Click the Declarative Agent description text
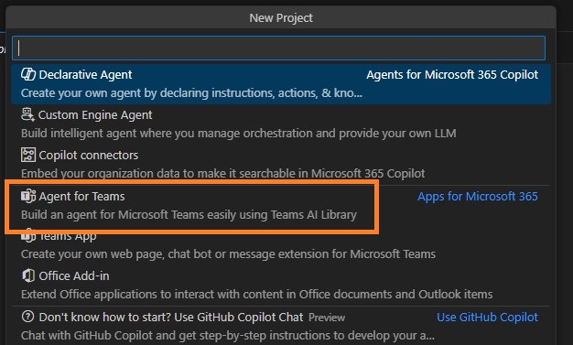 point(191,92)
